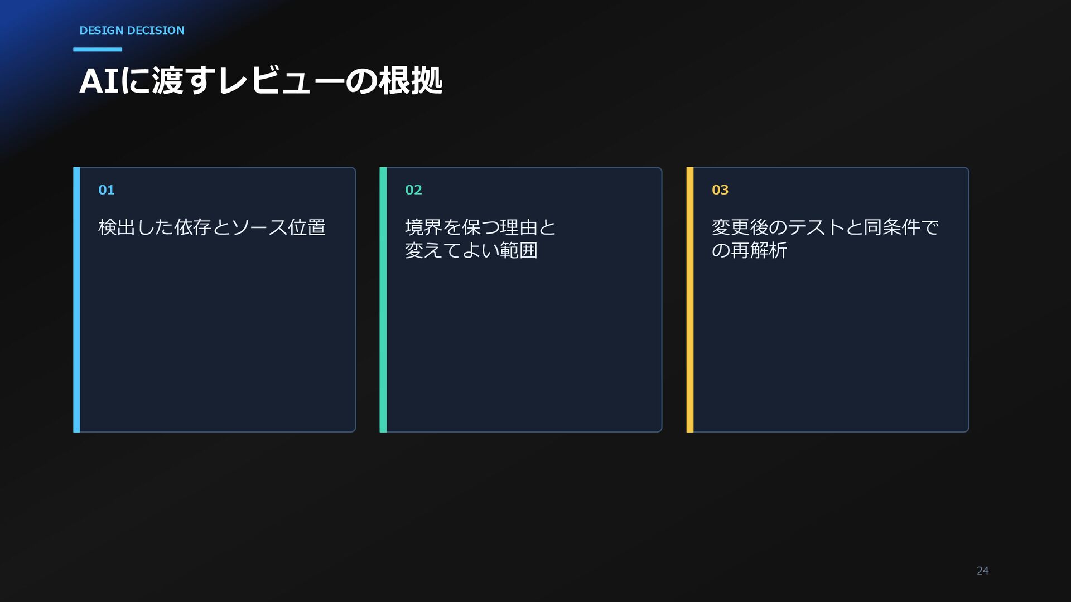
Task: Click the blue underline bar below DESIGN DECISION
Action: click(98, 50)
